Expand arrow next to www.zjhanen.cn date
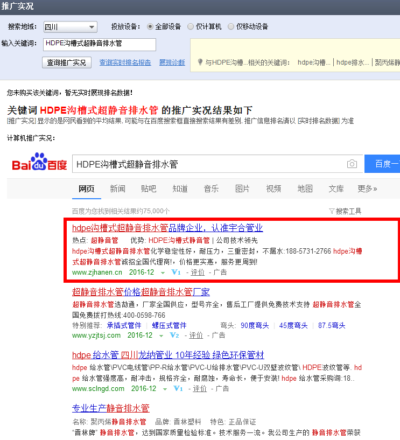 163,273
